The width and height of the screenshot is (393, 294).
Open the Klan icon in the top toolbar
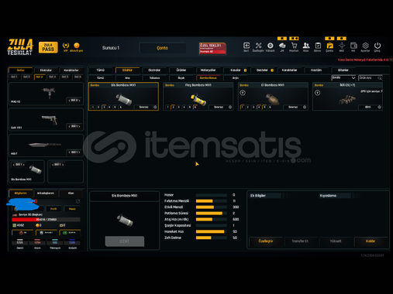(306, 47)
